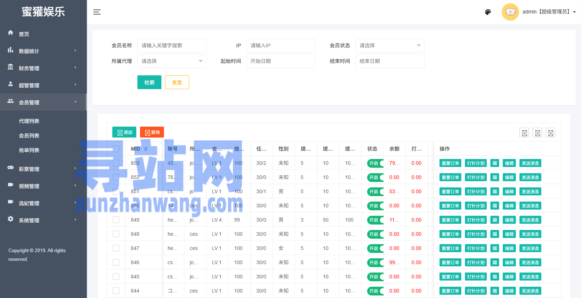Toggle the 开启 status switch for member 853
This screenshot has width=582, height=298.
[x=375, y=163]
